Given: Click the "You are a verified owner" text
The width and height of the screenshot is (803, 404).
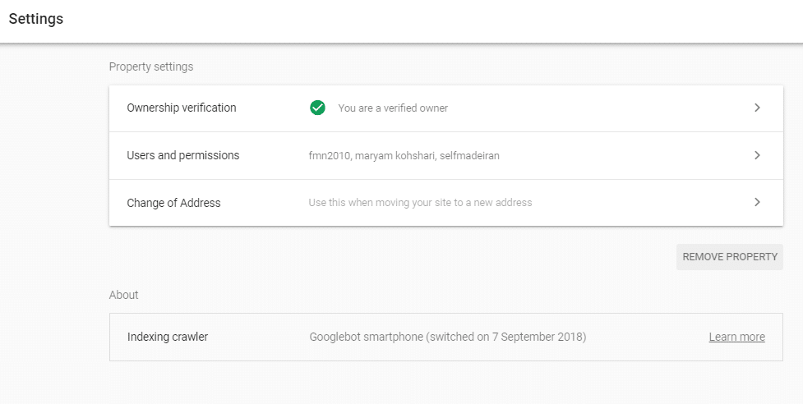Looking at the screenshot, I should (x=393, y=108).
